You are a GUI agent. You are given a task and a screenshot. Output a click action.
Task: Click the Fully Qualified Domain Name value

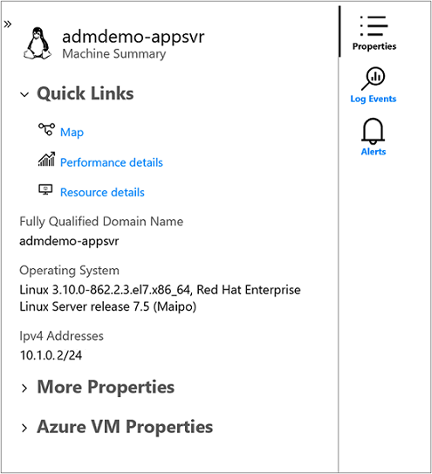69,241
